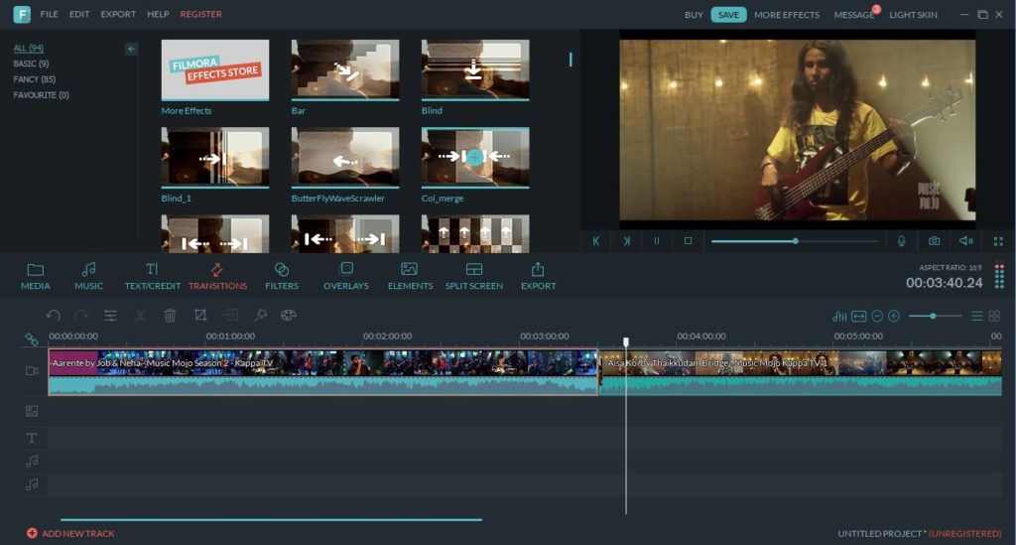1016x545 pixels.
Task: Toggle full screen preview
Action: [998, 241]
